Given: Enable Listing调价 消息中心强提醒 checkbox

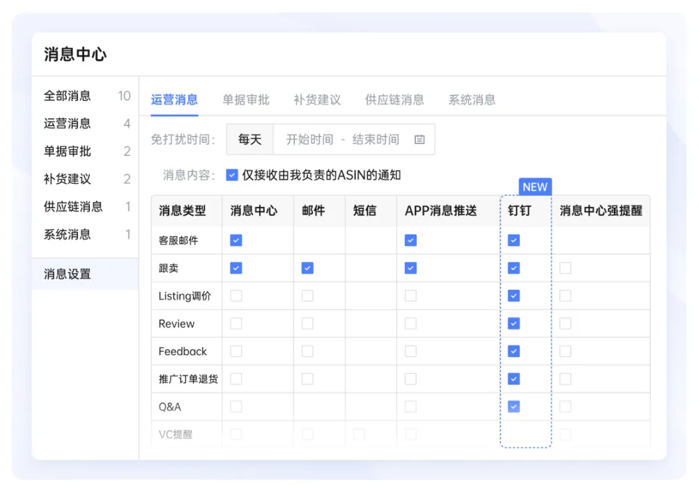Looking at the screenshot, I should coord(565,296).
